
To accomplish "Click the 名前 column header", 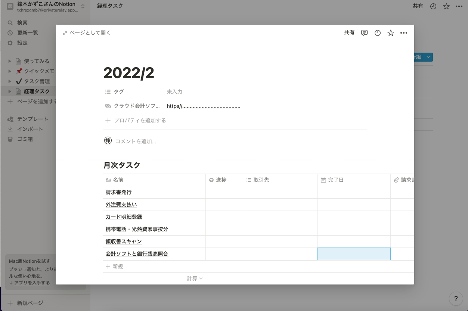I will [154, 180].
